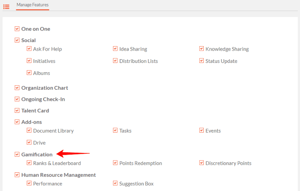Disable Discretionary Points option

[201, 163]
